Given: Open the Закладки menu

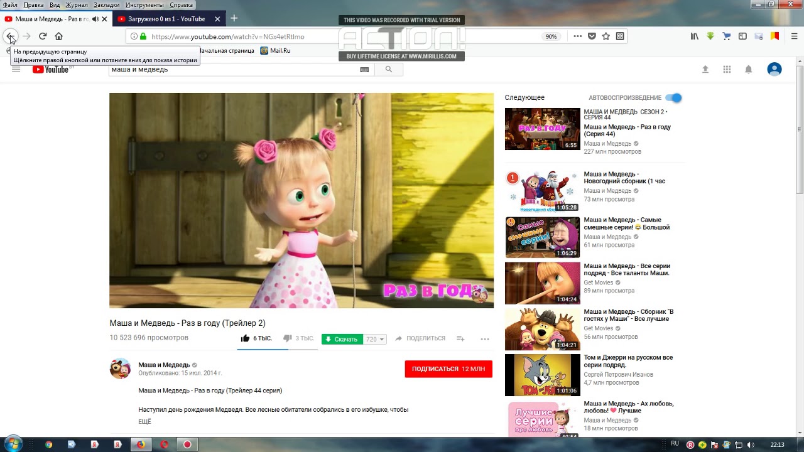Looking at the screenshot, I should coord(107,4).
